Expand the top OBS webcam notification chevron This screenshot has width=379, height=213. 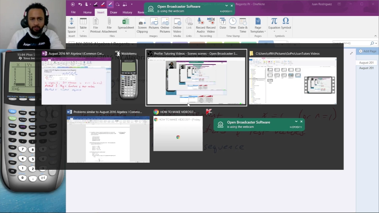(x=227, y=6)
